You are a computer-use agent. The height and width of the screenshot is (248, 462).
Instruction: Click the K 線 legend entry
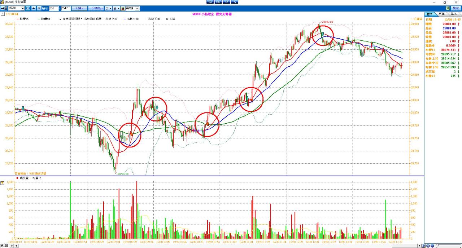pos(170,19)
